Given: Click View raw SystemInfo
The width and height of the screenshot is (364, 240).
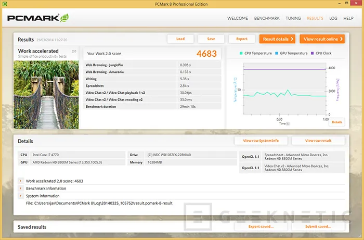Looking at the screenshot, I should click(261, 141).
